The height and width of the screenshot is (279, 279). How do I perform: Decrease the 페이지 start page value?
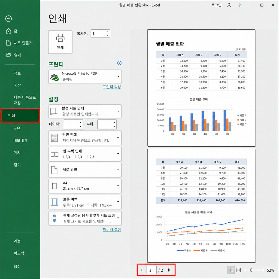pyautogui.click(x=81, y=126)
